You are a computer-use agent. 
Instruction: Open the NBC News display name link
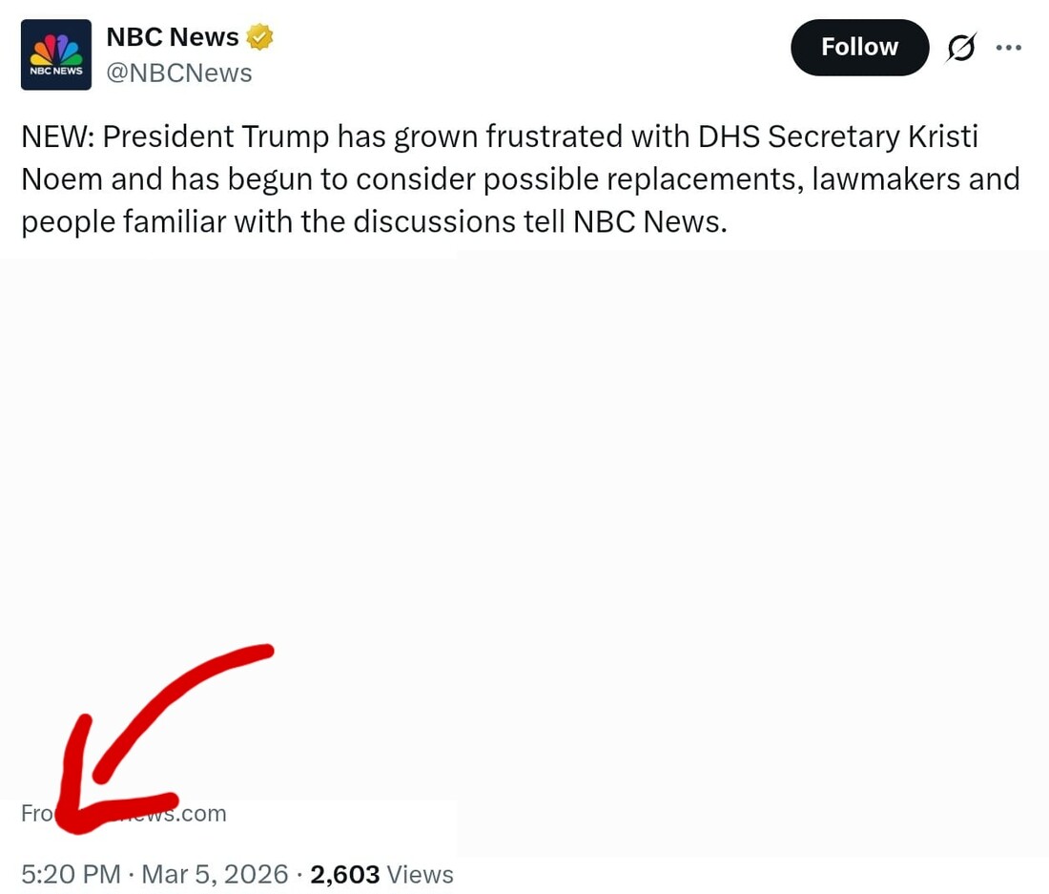pyautogui.click(x=173, y=37)
